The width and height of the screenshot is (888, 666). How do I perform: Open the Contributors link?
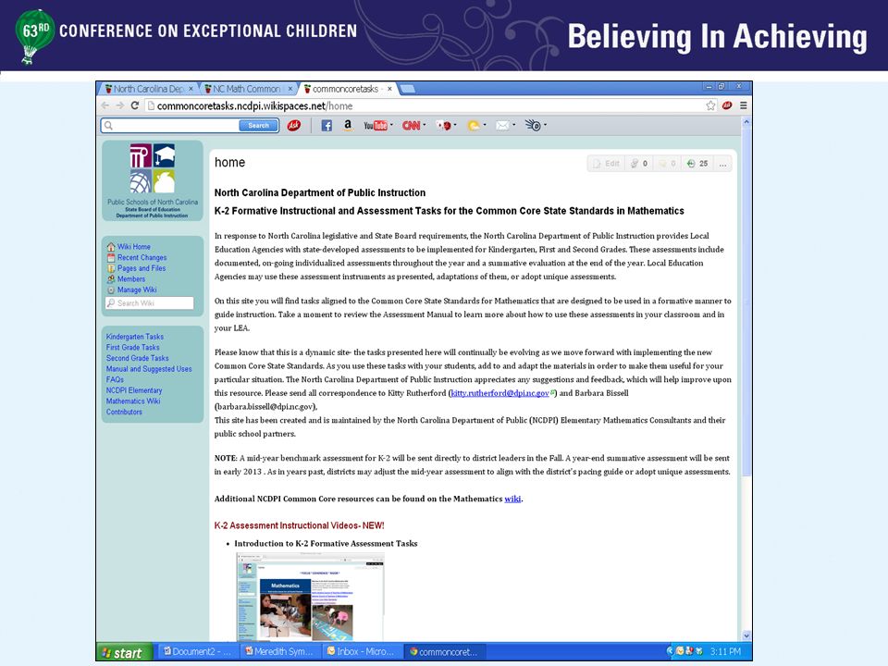click(124, 412)
